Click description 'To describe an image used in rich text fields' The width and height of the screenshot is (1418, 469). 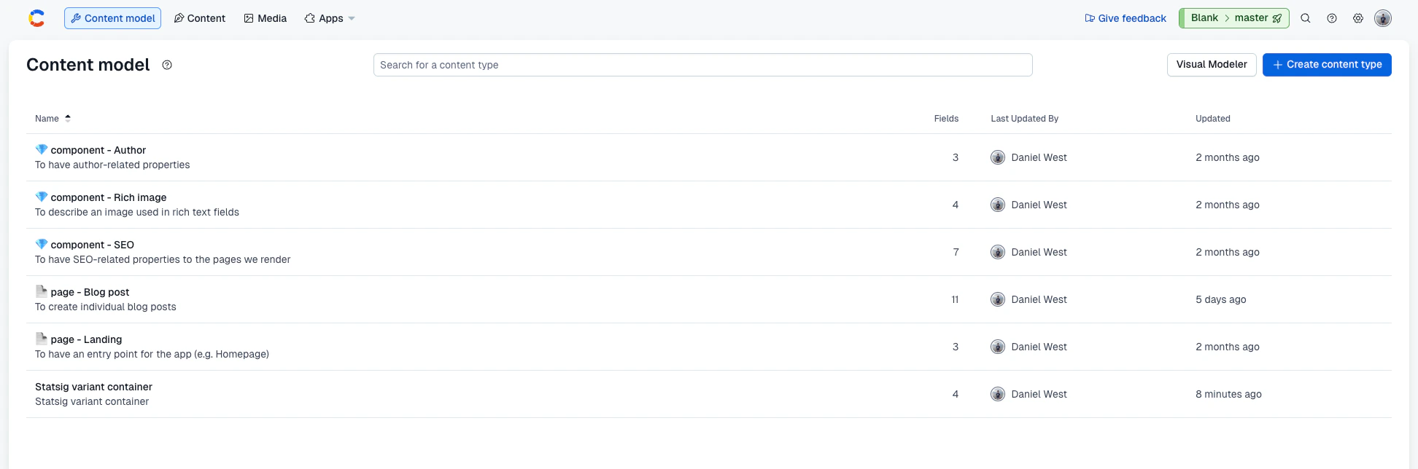[137, 213]
